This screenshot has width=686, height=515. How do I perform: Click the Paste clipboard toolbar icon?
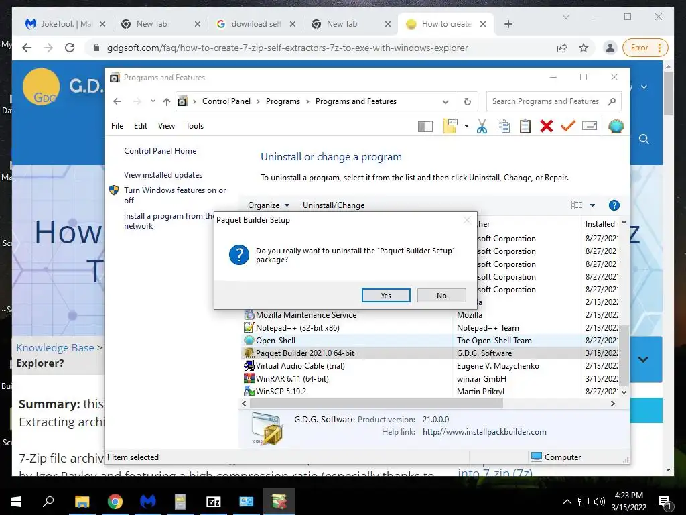click(525, 127)
